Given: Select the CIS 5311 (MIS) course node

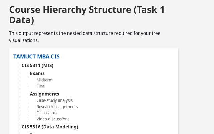Looking at the screenshot, I should [x=37, y=65].
